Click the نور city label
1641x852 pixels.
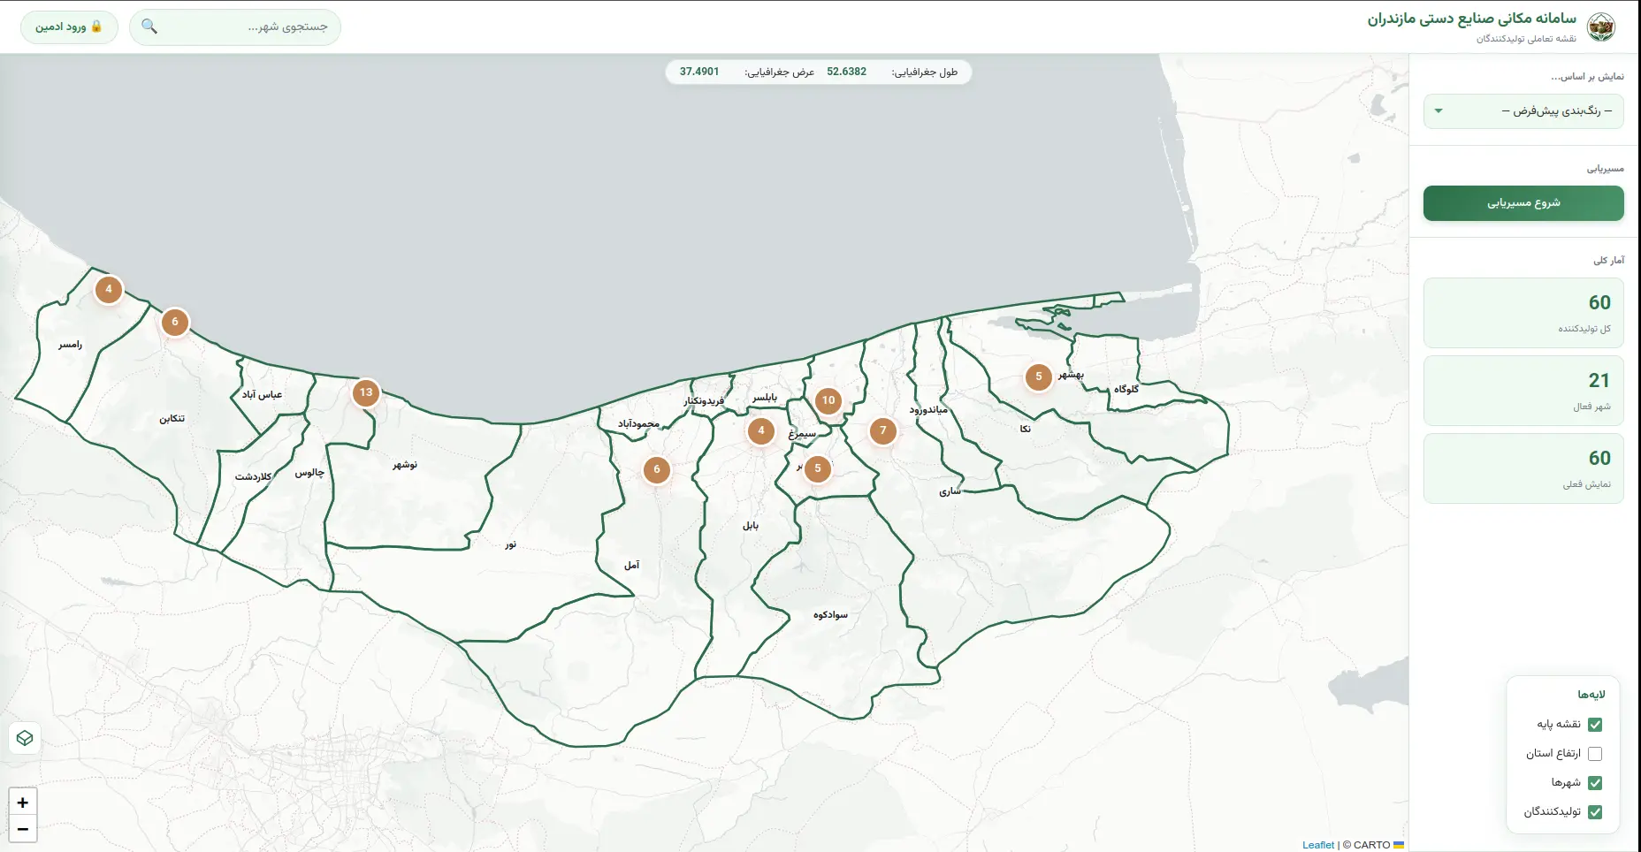(x=510, y=545)
